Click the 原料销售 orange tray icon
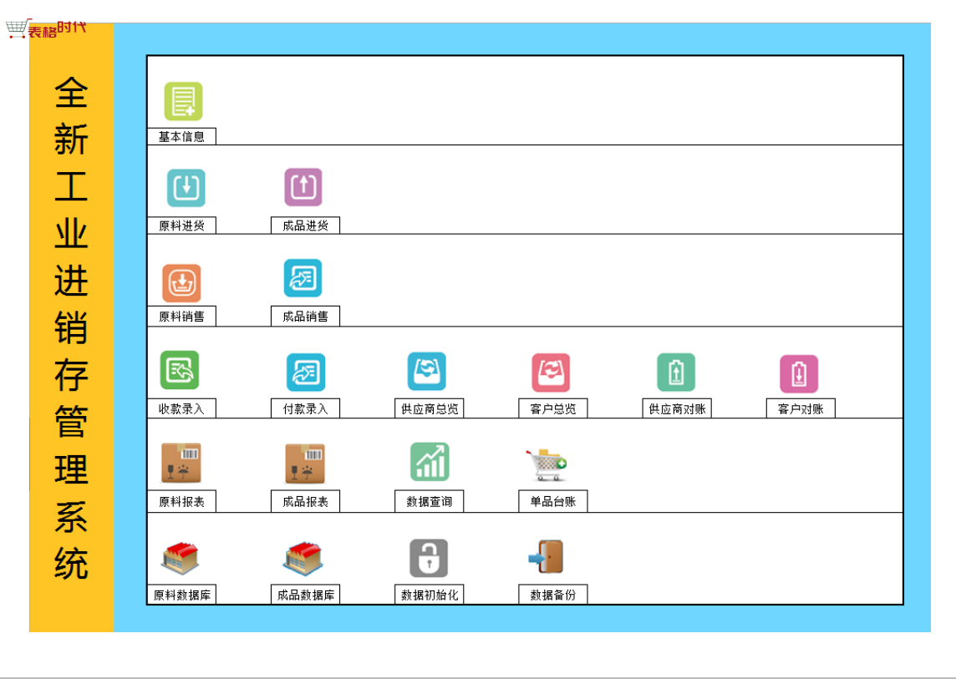This screenshot has width=956, height=679. click(181, 283)
